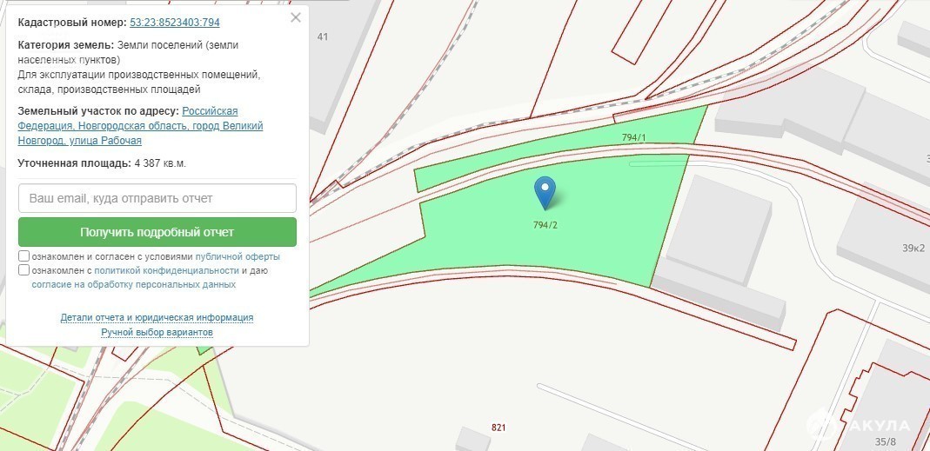Select parcel labeled 794/2 on map
This screenshot has height=451, width=930.
[545, 224]
